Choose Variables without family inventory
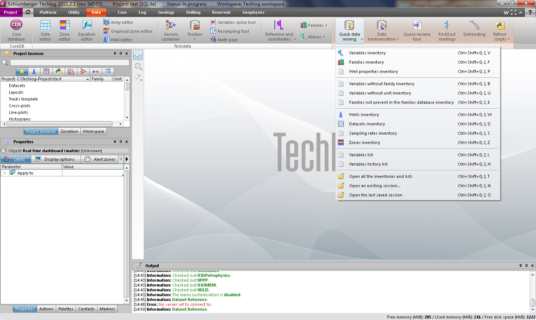 pyautogui.click(x=418, y=84)
